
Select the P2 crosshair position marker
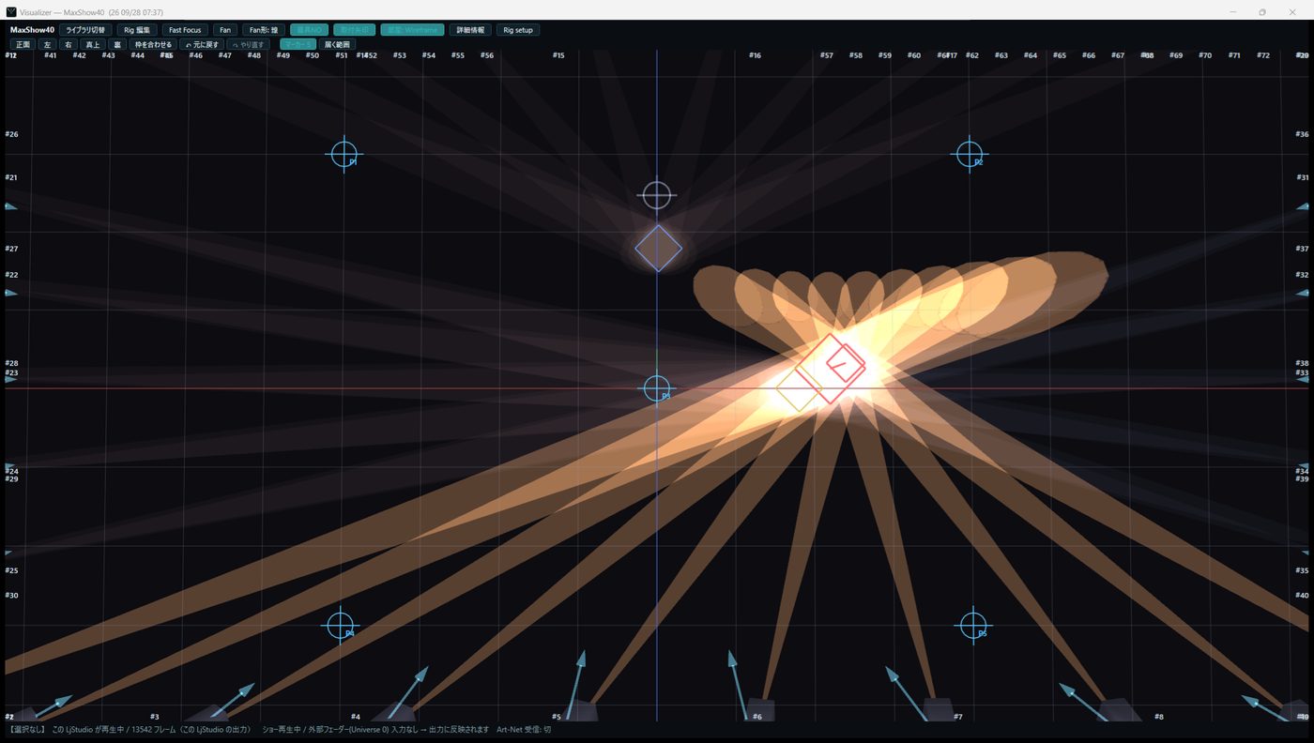tap(969, 154)
